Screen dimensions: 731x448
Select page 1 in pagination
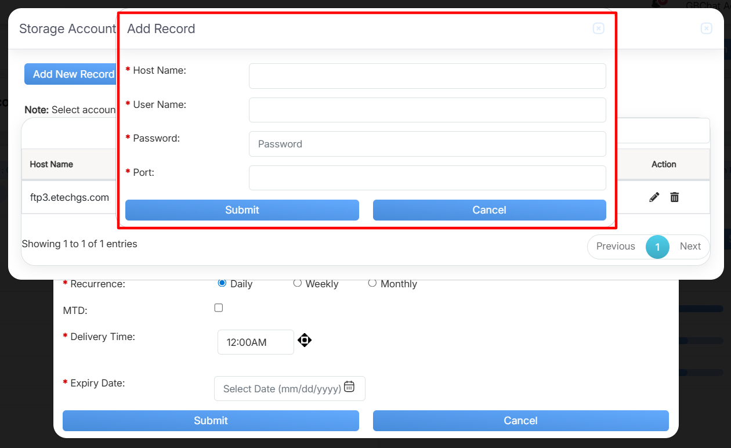click(x=657, y=247)
